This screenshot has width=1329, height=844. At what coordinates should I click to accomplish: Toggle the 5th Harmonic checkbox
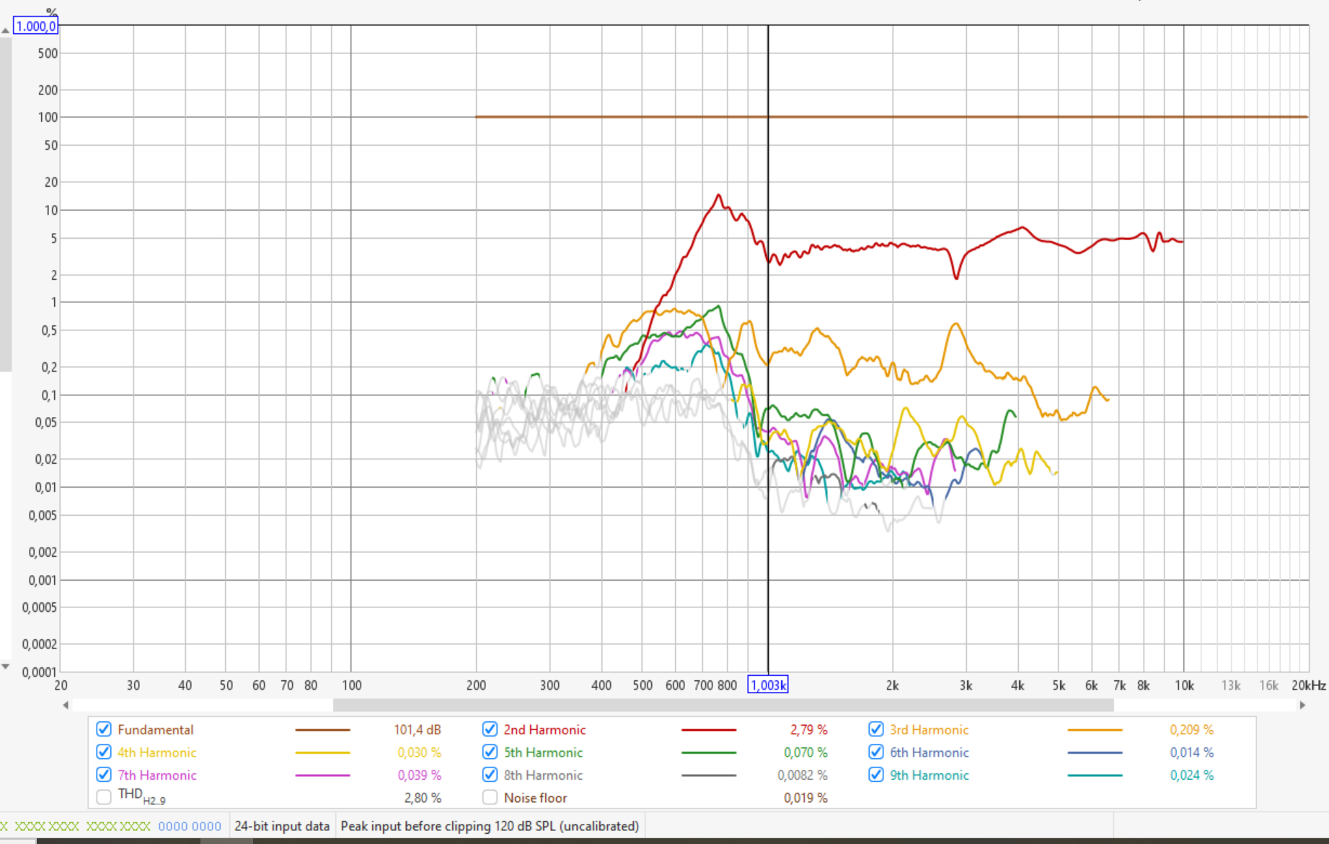click(x=490, y=752)
